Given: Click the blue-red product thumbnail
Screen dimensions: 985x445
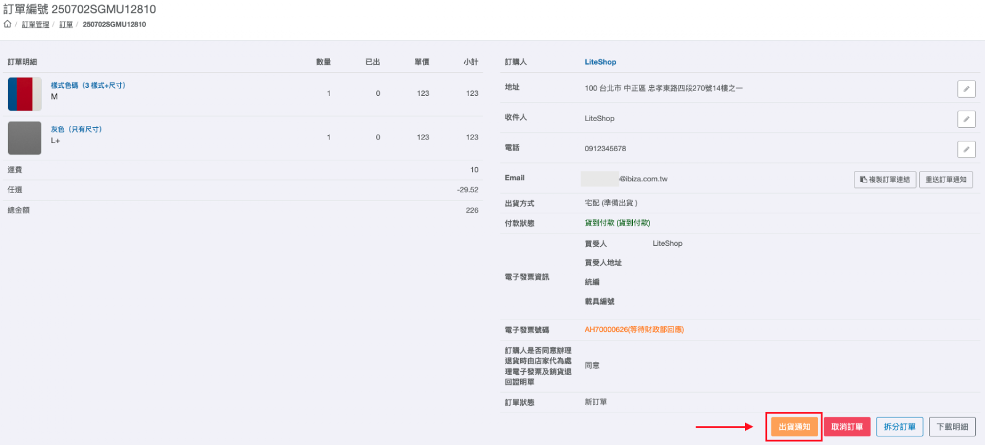Looking at the screenshot, I should click(x=25, y=94).
